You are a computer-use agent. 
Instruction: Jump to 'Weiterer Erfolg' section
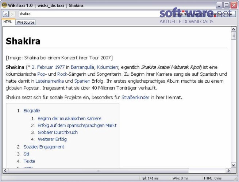52,139
